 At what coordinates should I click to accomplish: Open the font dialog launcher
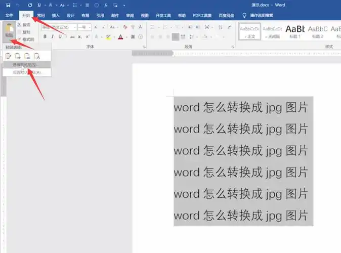click(144, 47)
